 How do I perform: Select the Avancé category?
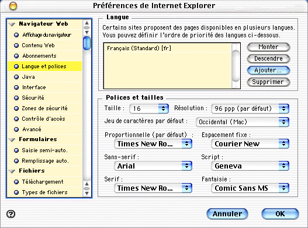45,129
